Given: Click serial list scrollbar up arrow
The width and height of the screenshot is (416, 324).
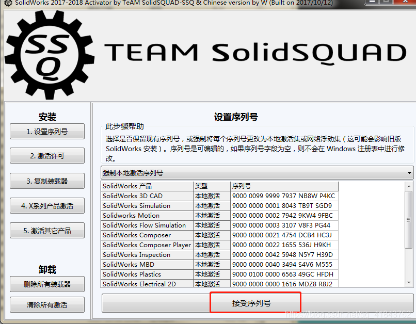Looking at the screenshot, I should (x=409, y=186).
